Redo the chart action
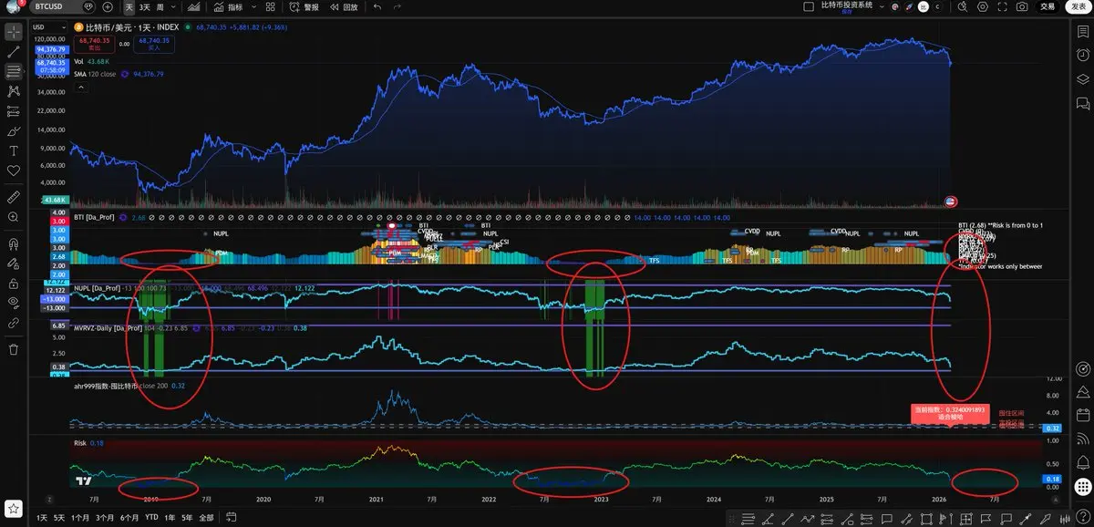This screenshot has width=1094, height=527. click(397, 6)
